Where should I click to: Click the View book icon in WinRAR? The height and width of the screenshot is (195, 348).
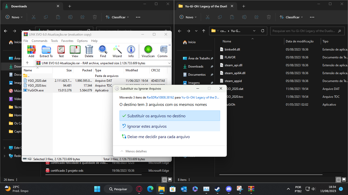(x=75, y=51)
